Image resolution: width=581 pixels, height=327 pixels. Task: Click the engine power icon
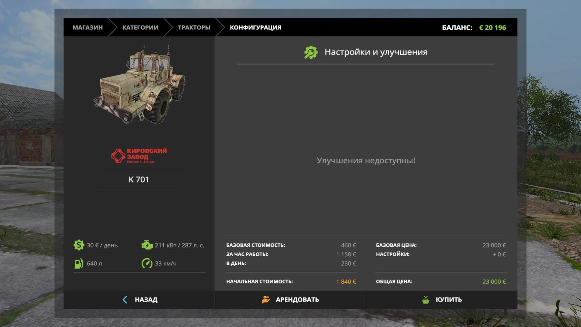(x=147, y=245)
